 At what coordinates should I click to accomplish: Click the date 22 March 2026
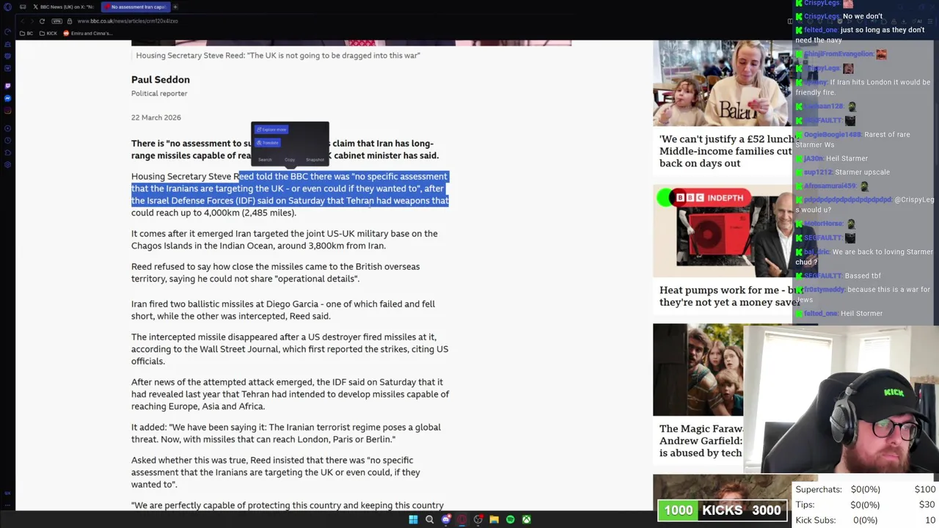[x=156, y=117]
